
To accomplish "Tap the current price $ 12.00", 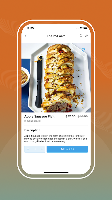I will [70, 116].
